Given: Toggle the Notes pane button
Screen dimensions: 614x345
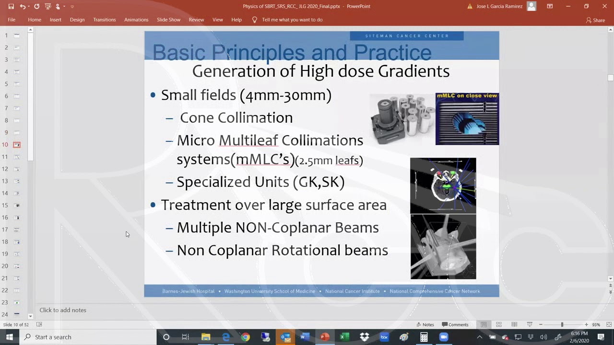Looking at the screenshot, I should point(425,324).
